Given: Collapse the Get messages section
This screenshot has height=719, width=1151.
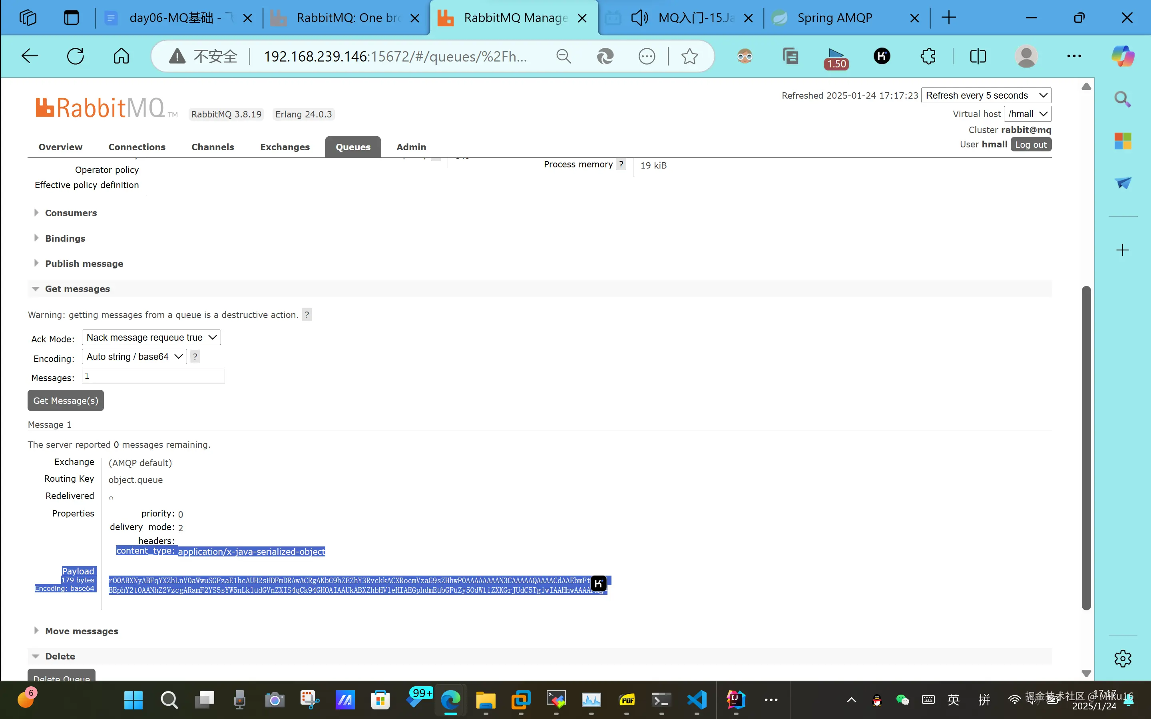Looking at the screenshot, I should (x=77, y=289).
